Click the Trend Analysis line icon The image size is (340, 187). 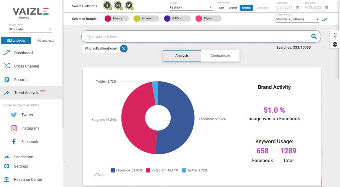(x=7, y=93)
